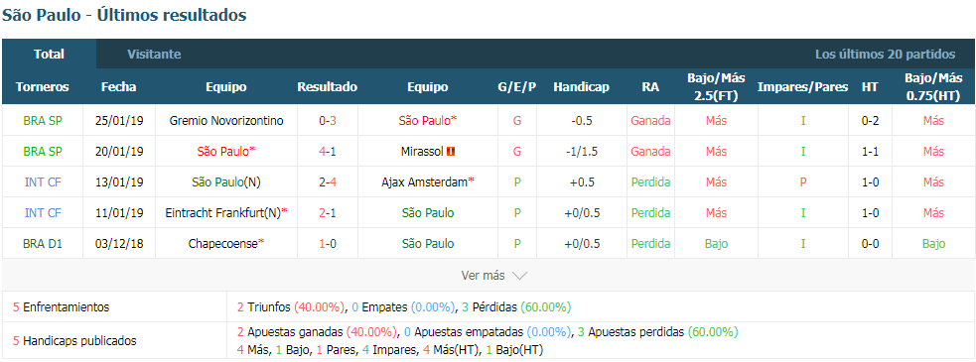
Task: Select the Total tab
Action: point(50,55)
